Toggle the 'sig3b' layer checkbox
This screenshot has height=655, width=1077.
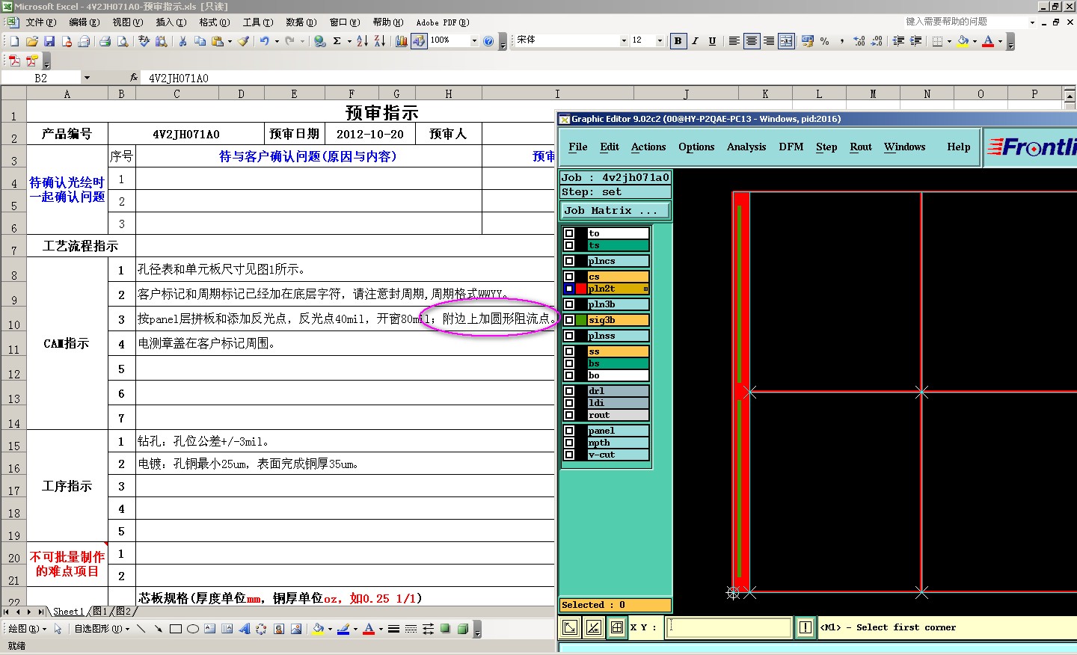[x=569, y=320]
